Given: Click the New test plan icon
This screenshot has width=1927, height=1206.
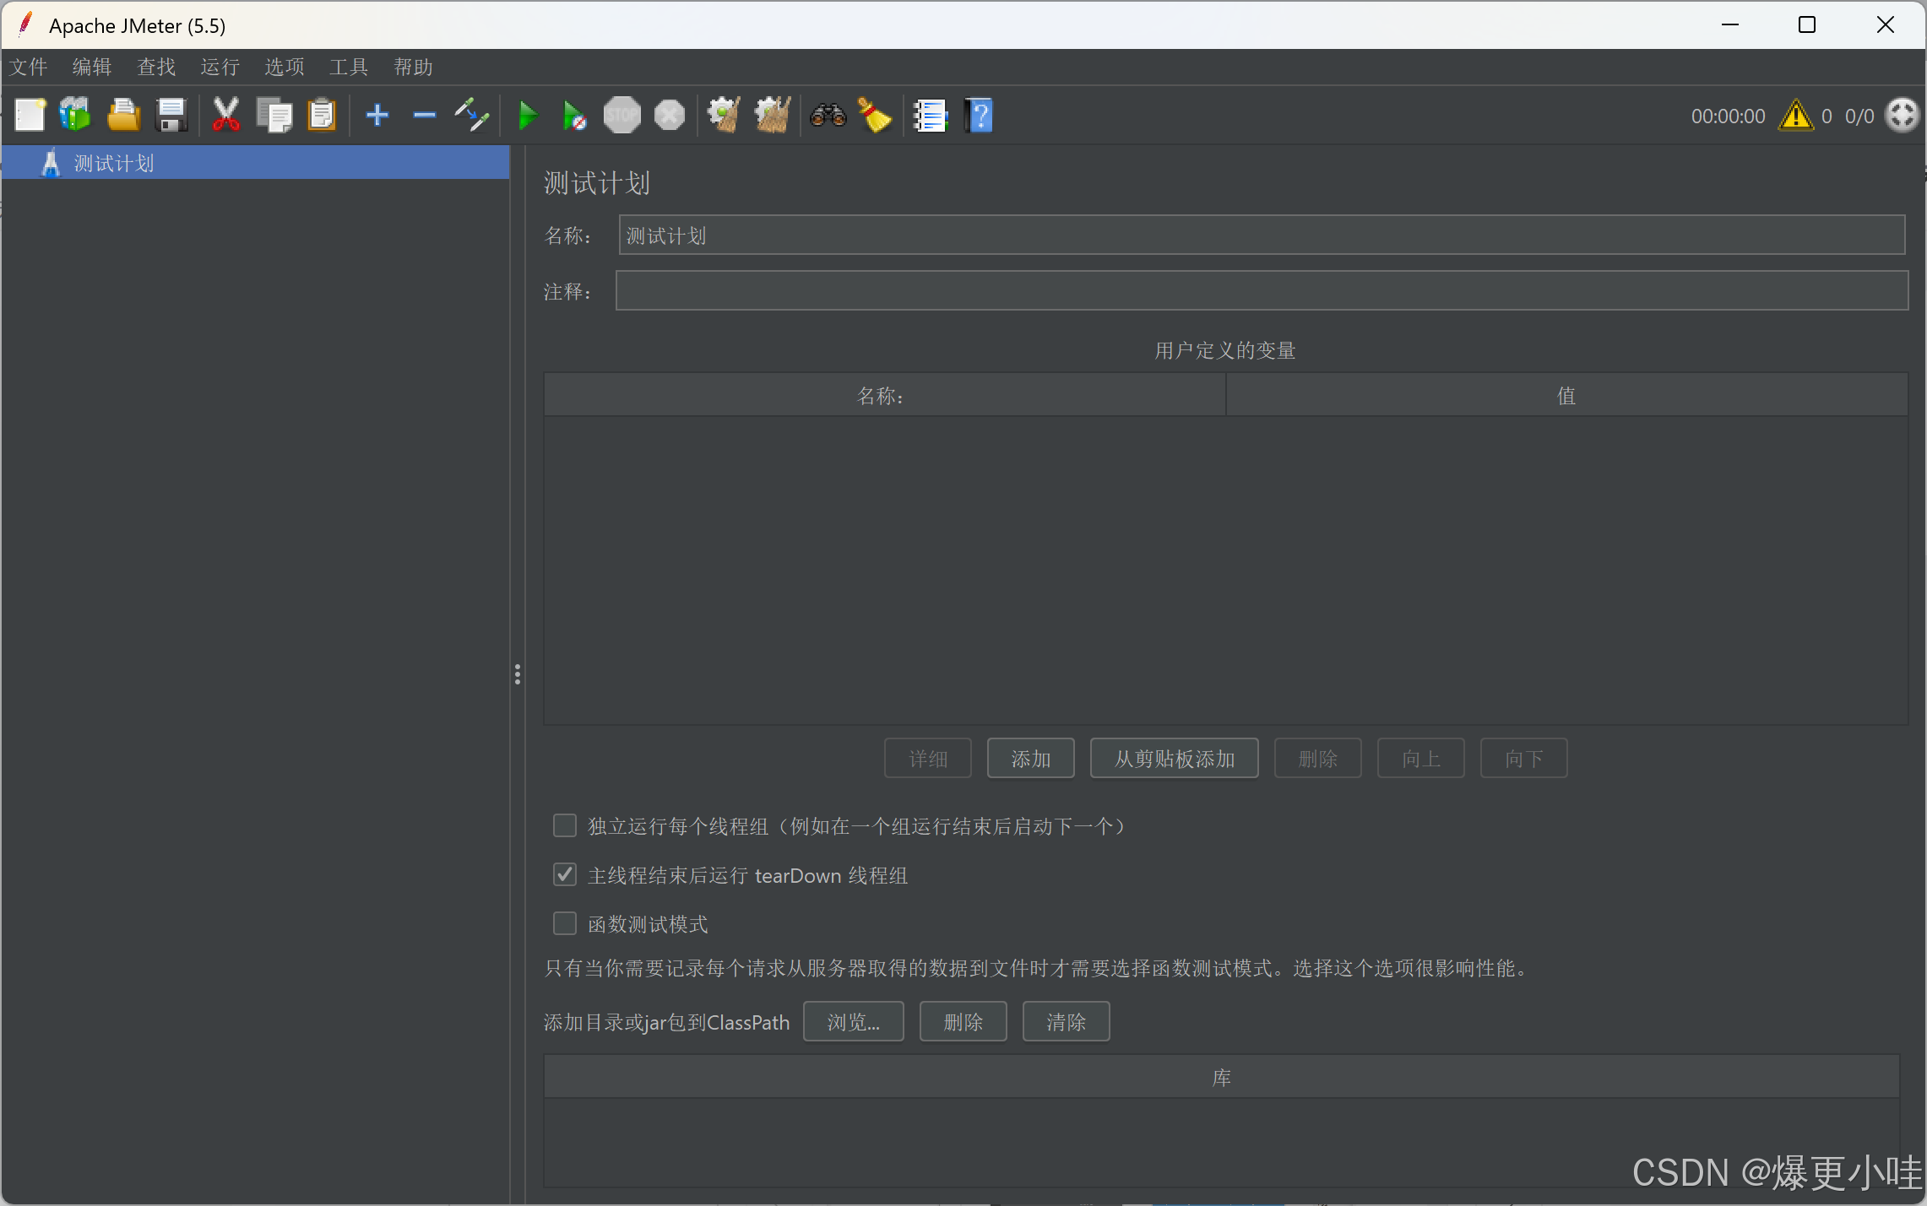Looking at the screenshot, I should click(30, 116).
